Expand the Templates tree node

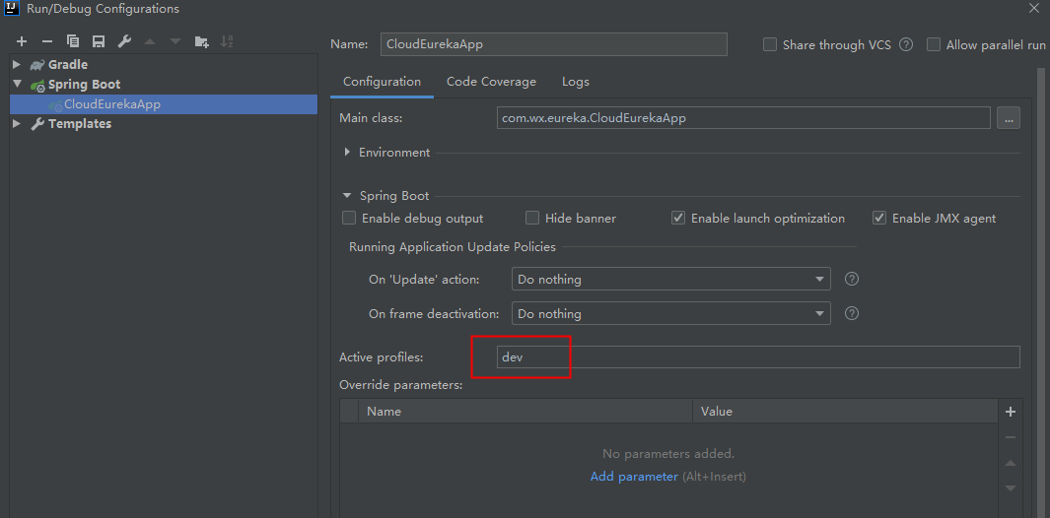pos(17,124)
